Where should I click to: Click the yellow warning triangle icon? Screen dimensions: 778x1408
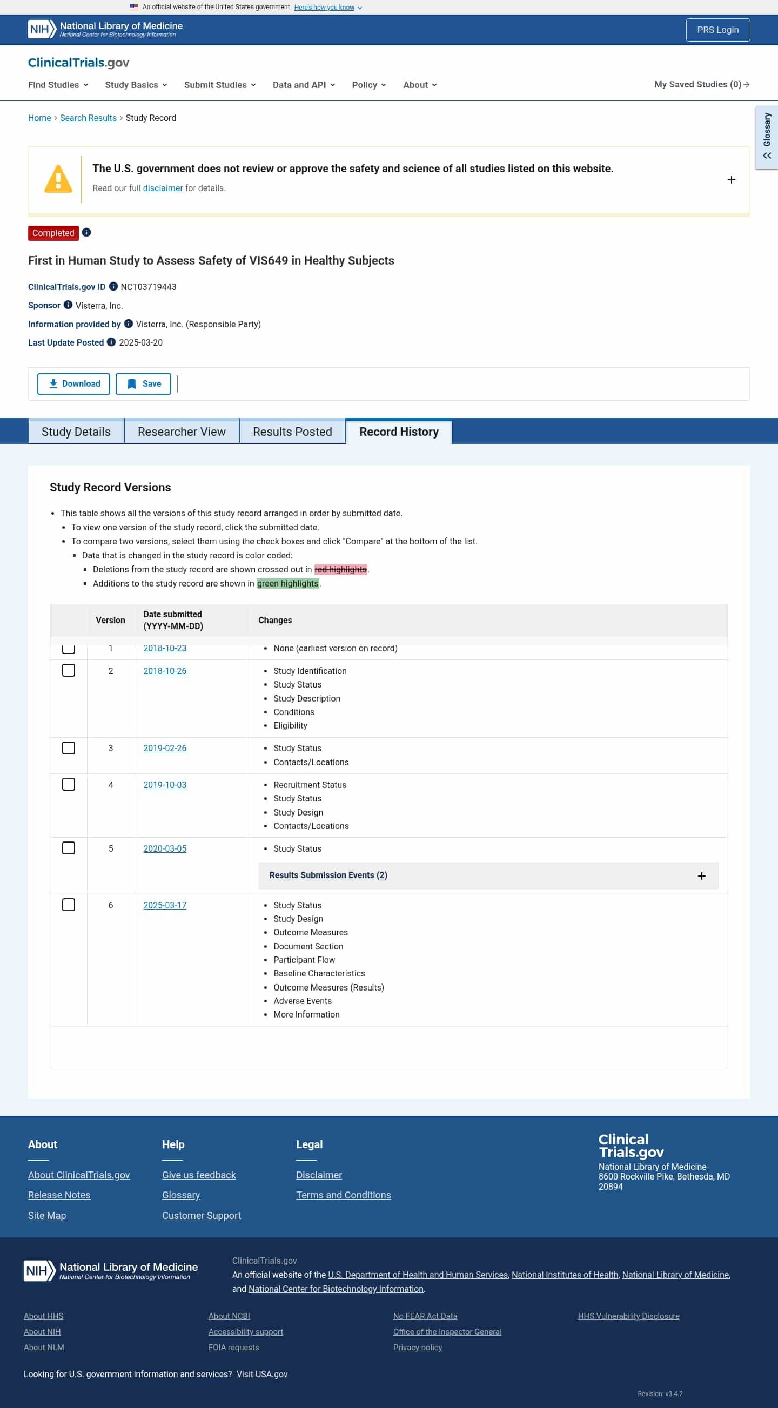(58, 179)
